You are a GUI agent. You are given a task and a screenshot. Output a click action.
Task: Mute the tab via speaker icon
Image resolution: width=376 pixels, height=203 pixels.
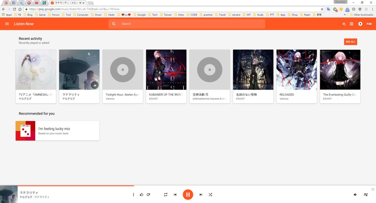coord(80,3)
